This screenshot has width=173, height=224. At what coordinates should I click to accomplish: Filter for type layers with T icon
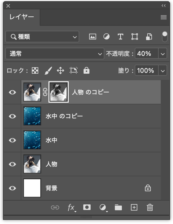(120, 37)
